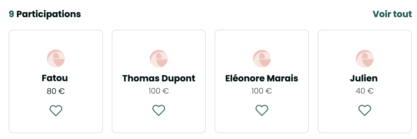
Task: Click Fatou's 80 € amount
Action: click(x=56, y=91)
